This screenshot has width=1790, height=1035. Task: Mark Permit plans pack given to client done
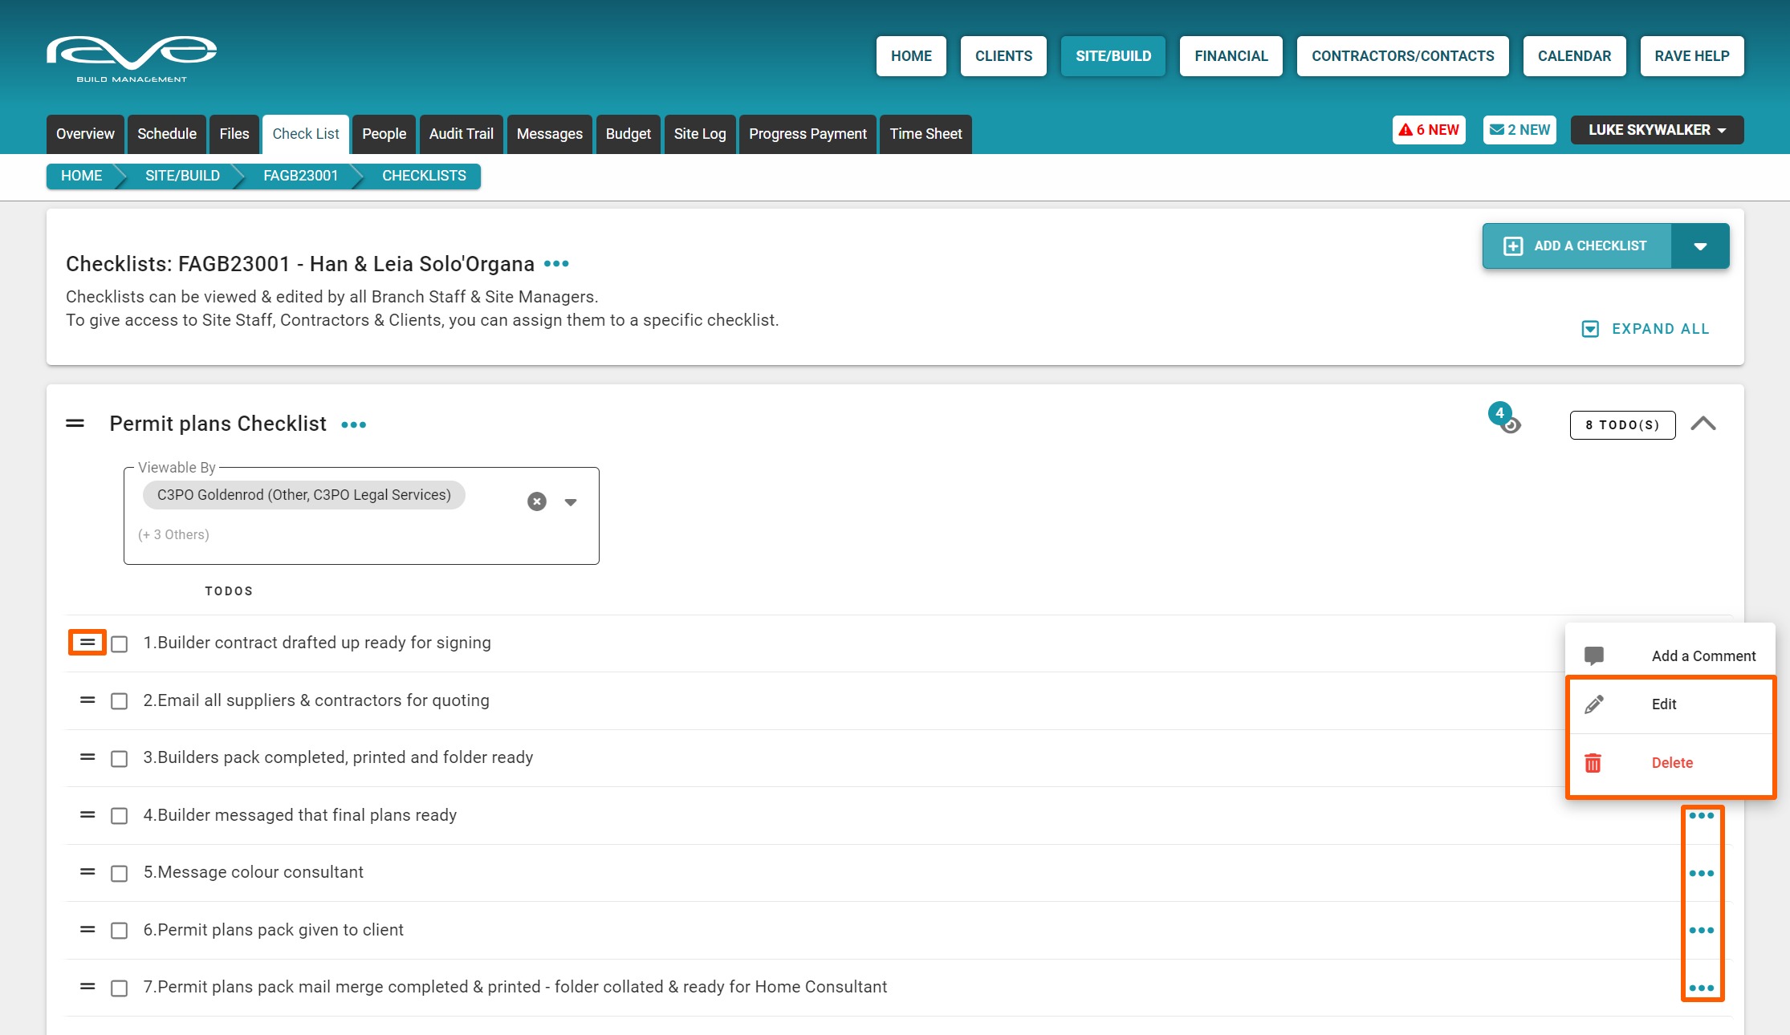point(120,931)
